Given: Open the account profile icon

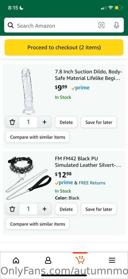Looking at the screenshot, I should [48, 260].
